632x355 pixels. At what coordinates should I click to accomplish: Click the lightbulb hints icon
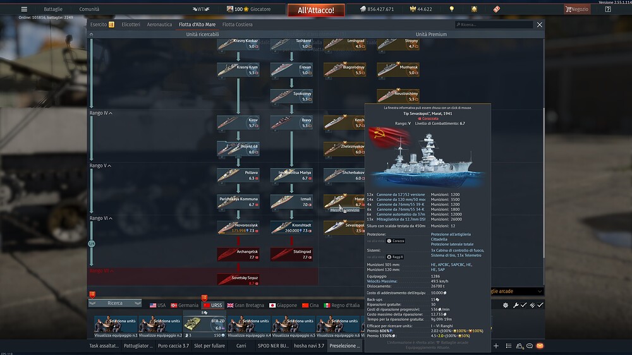(x=451, y=9)
